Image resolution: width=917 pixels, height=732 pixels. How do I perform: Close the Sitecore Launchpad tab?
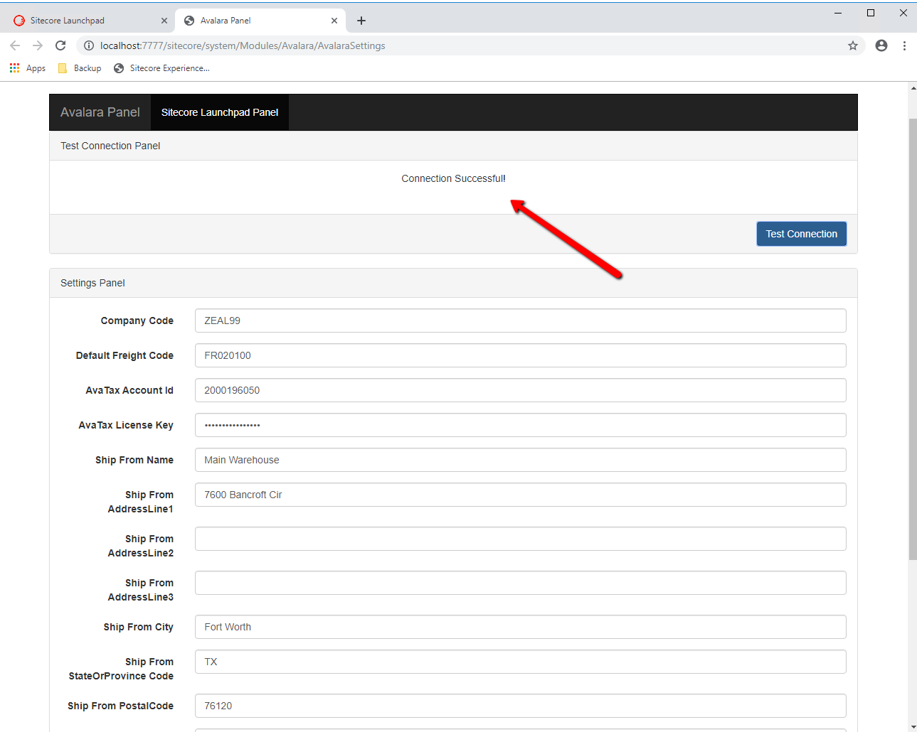[164, 21]
